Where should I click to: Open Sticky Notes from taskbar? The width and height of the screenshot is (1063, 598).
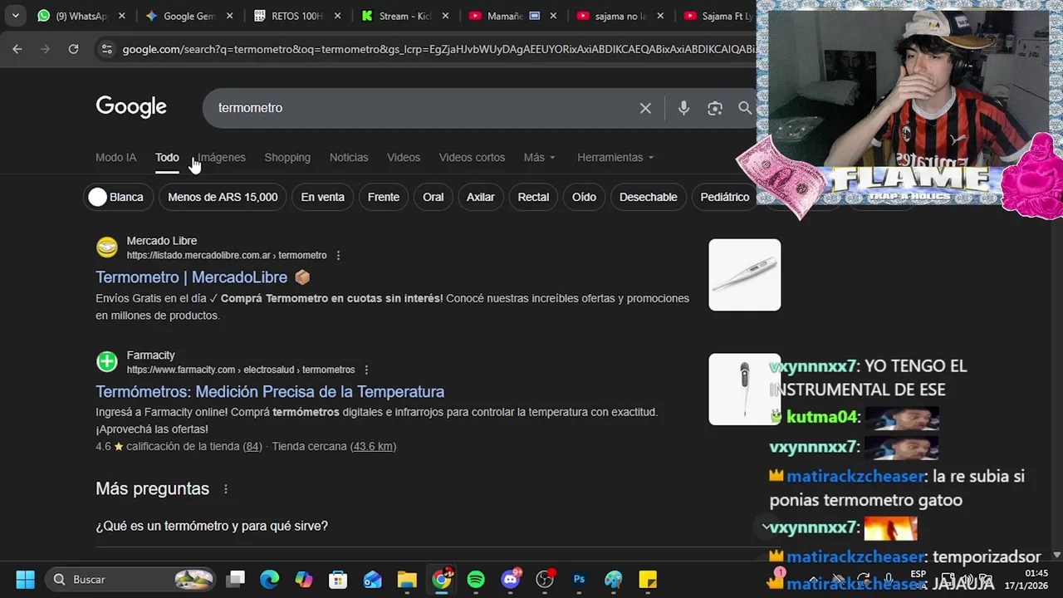coord(648,579)
